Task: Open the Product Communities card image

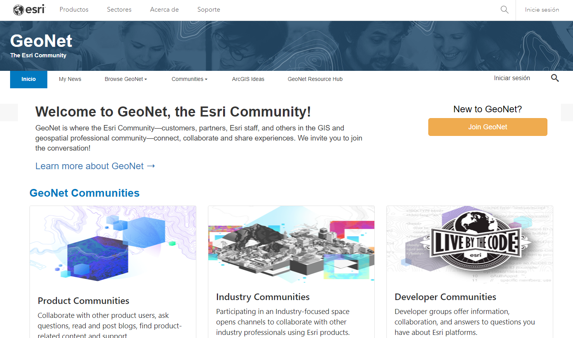Action: pyautogui.click(x=113, y=244)
